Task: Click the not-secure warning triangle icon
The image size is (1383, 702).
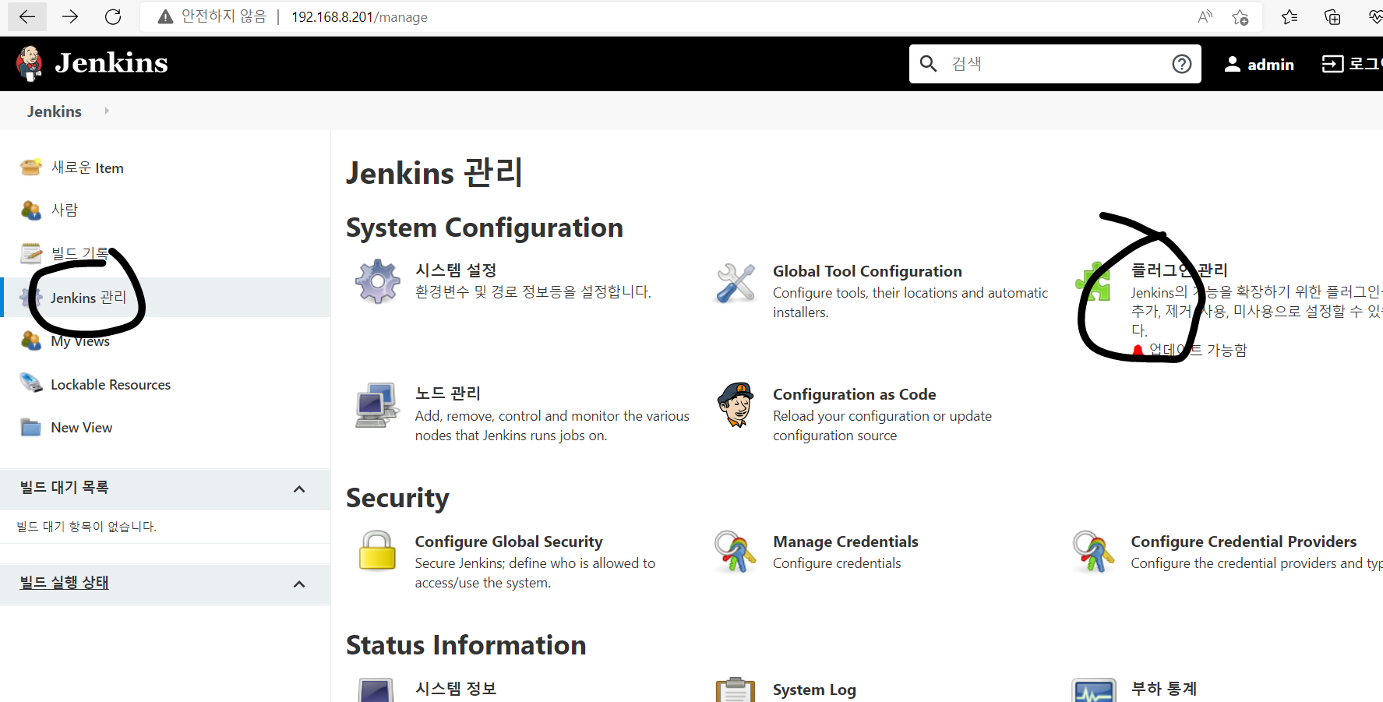Action: (165, 17)
